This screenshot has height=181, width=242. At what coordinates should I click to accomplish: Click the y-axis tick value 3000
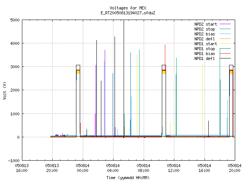15,67
